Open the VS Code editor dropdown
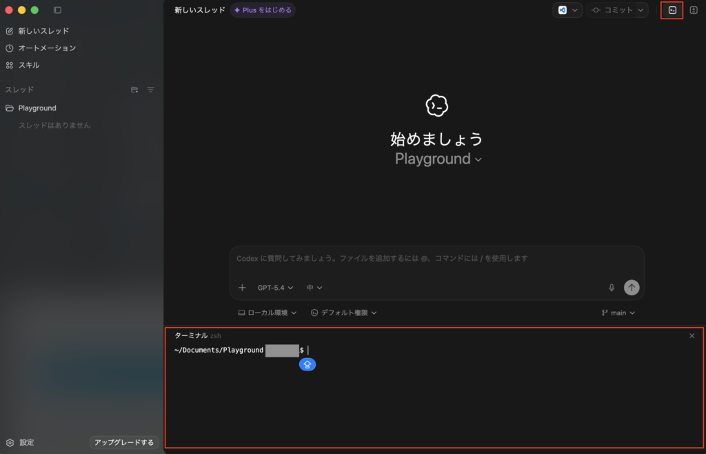This screenshot has height=454, width=706. [x=568, y=10]
